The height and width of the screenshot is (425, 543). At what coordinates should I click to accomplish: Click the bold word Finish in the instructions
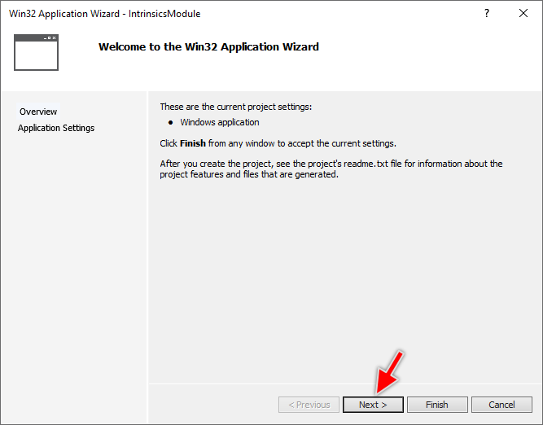coord(192,143)
